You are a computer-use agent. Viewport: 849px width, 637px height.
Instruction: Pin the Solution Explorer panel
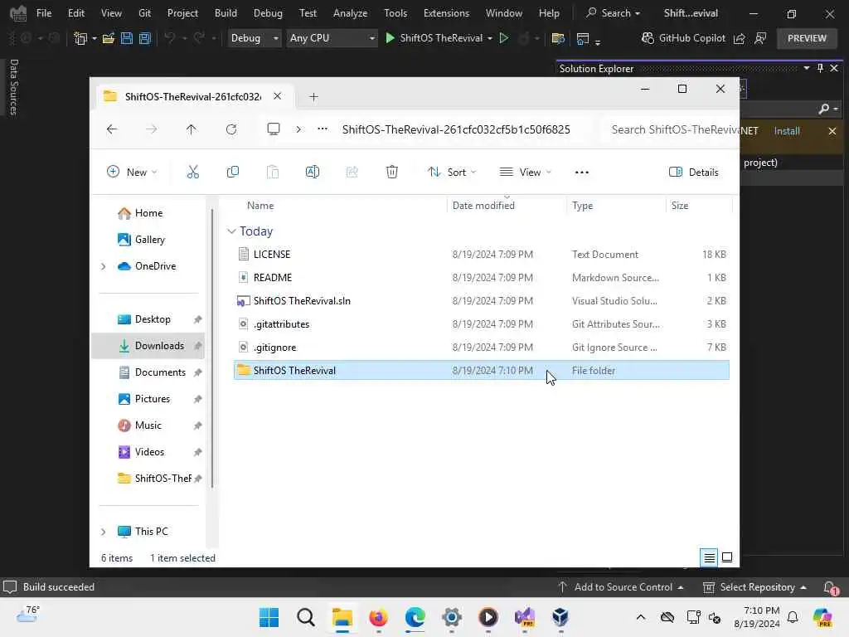coord(820,68)
